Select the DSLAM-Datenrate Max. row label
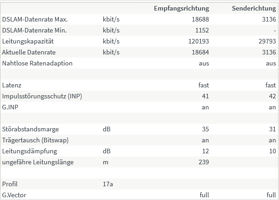This screenshot has height=200, width=279. pyautogui.click(x=35, y=19)
